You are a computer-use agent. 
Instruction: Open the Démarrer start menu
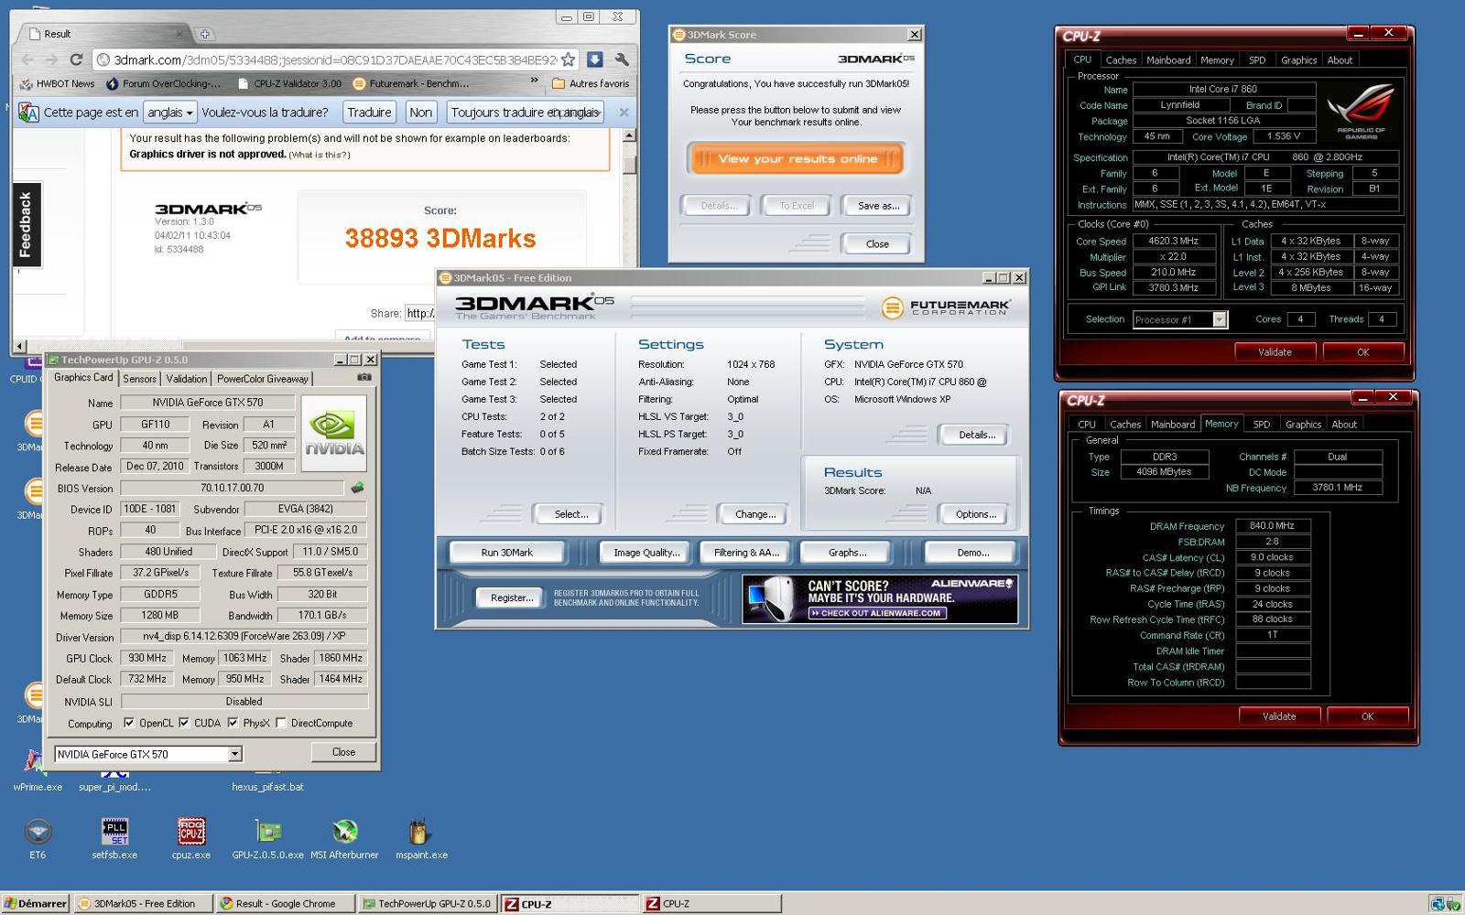[35, 903]
